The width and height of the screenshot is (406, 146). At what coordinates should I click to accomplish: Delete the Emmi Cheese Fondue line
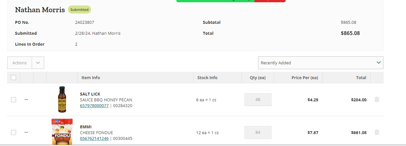[x=377, y=132]
